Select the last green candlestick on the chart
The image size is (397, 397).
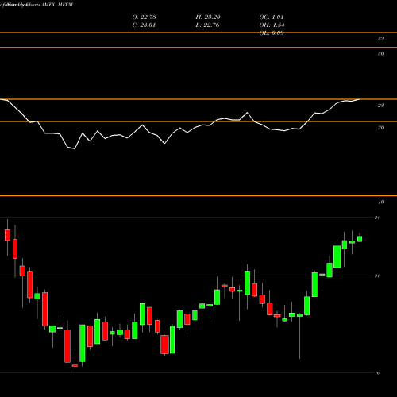(360, 239)
